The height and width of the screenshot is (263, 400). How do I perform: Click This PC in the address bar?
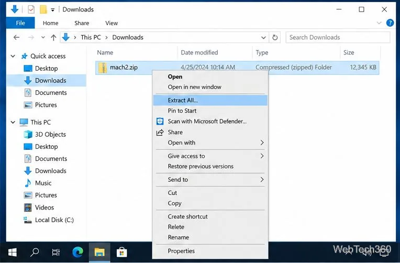click(x=91, y=37)
